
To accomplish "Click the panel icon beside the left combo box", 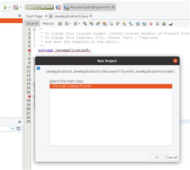I will [18, 129].
